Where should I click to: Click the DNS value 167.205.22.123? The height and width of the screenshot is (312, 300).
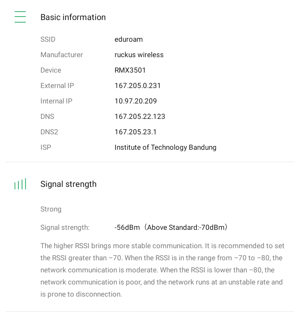140,116
